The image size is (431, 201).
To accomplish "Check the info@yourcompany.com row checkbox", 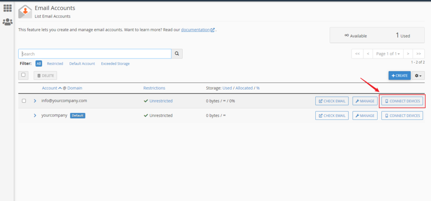I will click(24, 101).
